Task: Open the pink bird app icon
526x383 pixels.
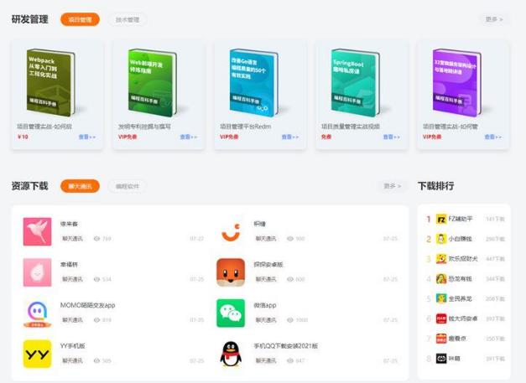Action: click(x=36, y=231)
